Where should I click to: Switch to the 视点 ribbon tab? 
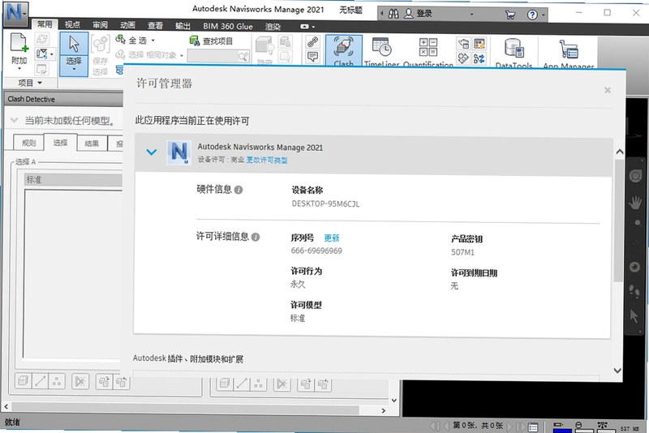tap(72, 25)
